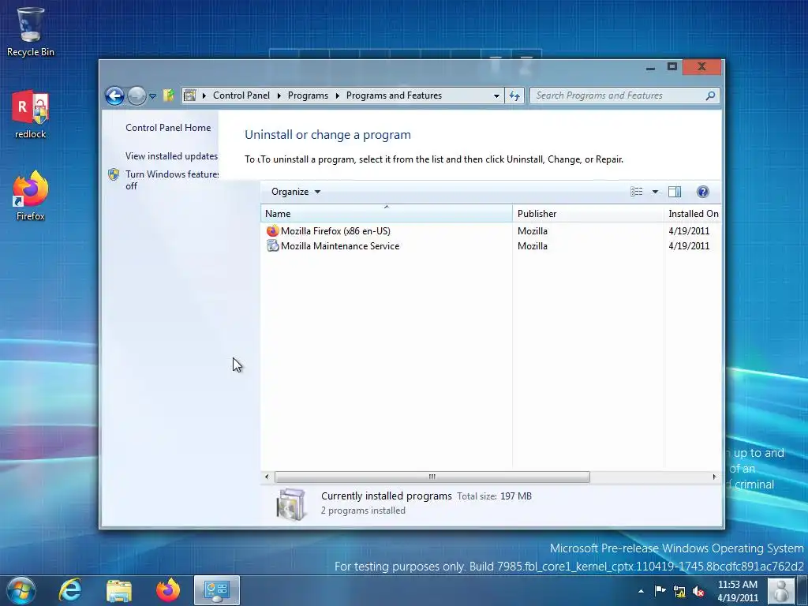The image size is (808, 606).
Task: Go back with the blue Back arrow
Action: pos(114,95)
